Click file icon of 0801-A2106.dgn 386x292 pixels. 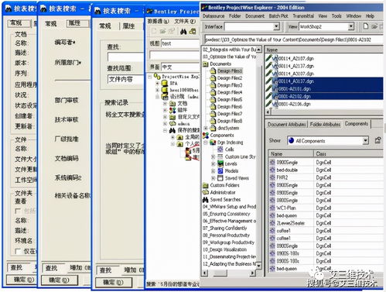click(275, 104)
